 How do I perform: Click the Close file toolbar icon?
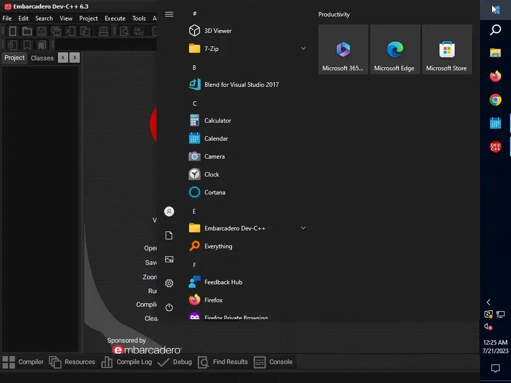(x=70, y=31)
